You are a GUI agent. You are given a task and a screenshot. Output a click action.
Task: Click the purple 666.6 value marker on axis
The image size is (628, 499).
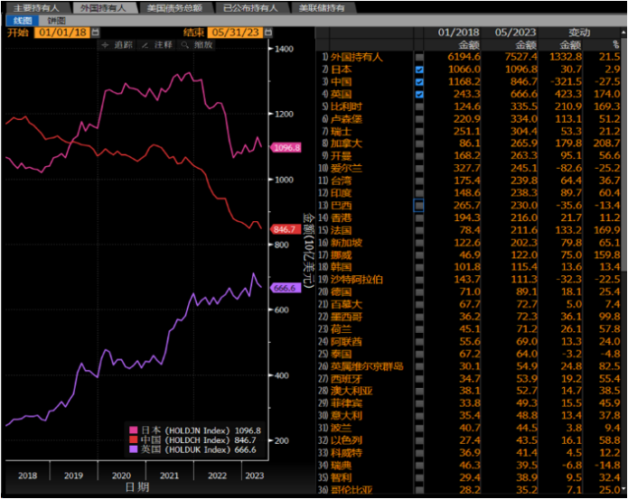(286, 288)
